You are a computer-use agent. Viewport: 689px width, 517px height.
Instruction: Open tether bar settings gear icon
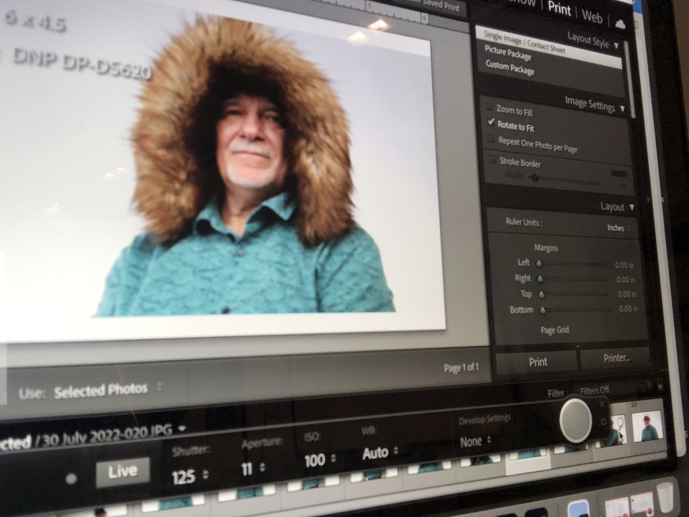[x=603, y=422]
